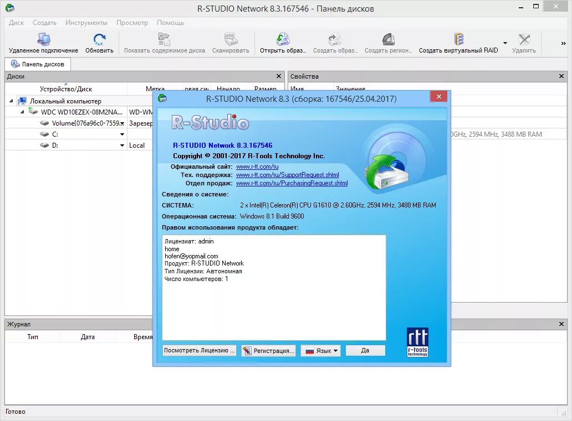Click Создать регион toolbar icon

pos(388,39)
